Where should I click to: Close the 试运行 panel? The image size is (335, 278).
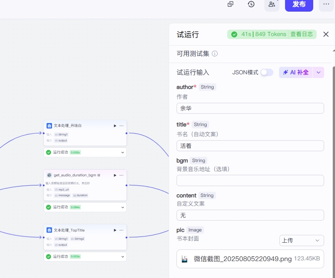click(x=326, y=34)
